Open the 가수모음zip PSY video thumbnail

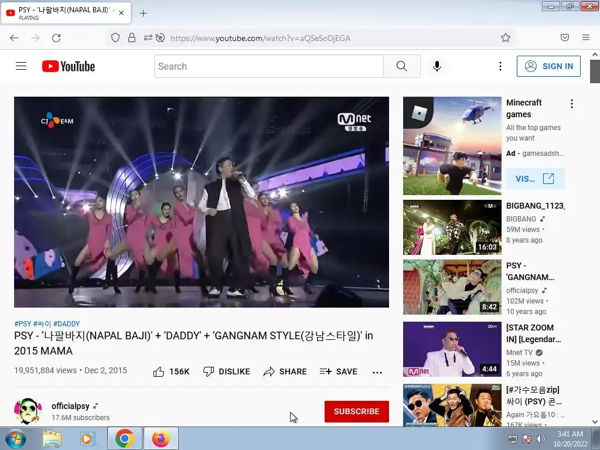coord(452,405)
